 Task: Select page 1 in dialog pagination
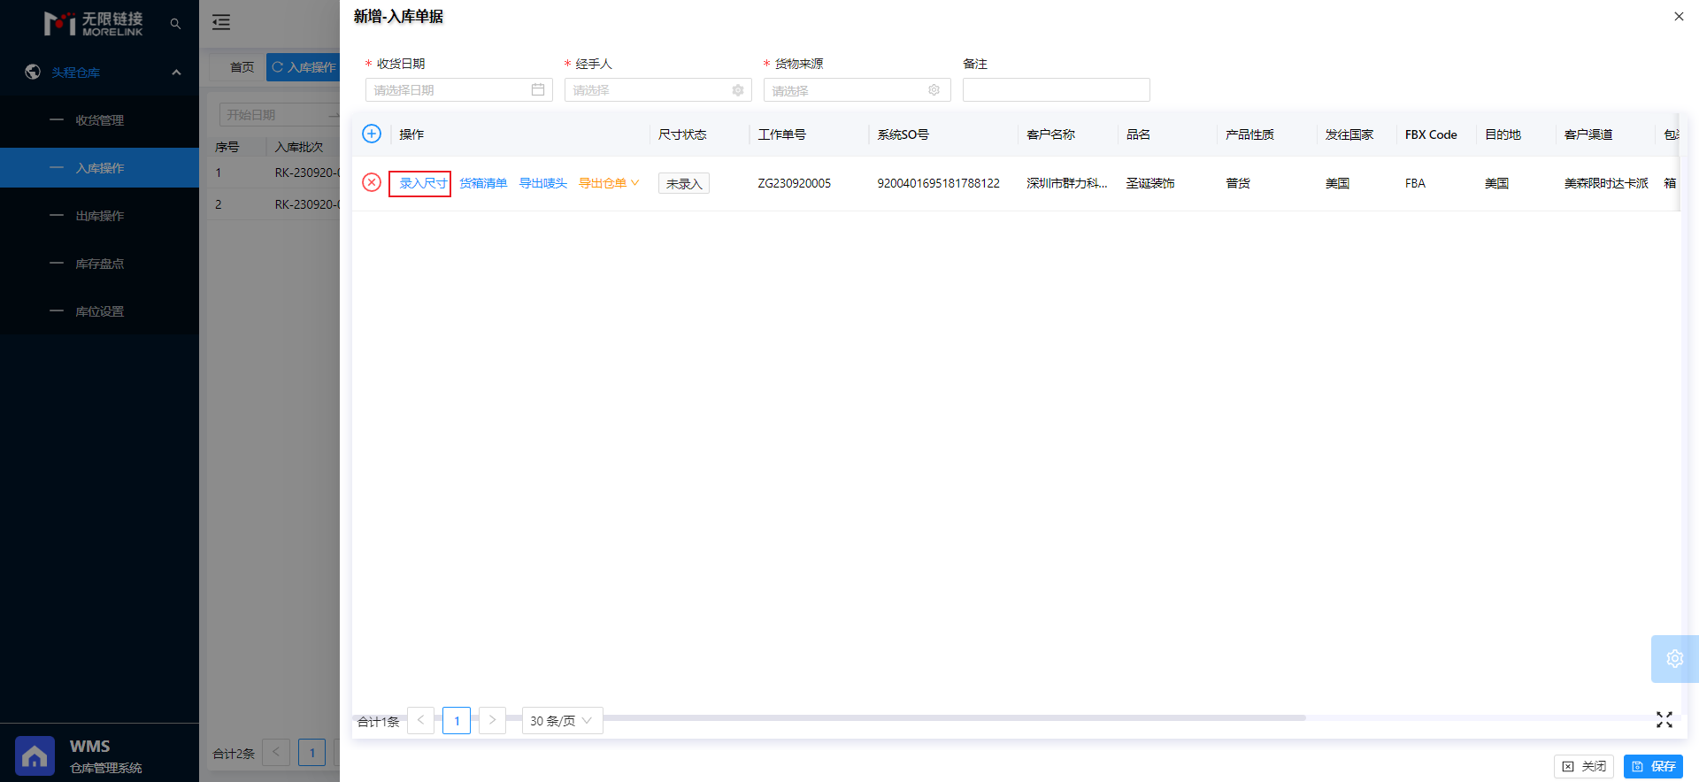tap(457, 720)
